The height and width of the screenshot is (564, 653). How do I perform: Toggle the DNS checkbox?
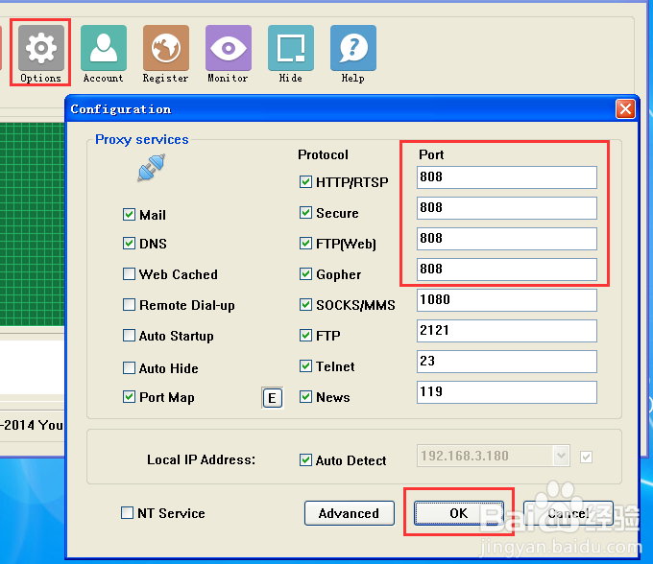point(129,244)
